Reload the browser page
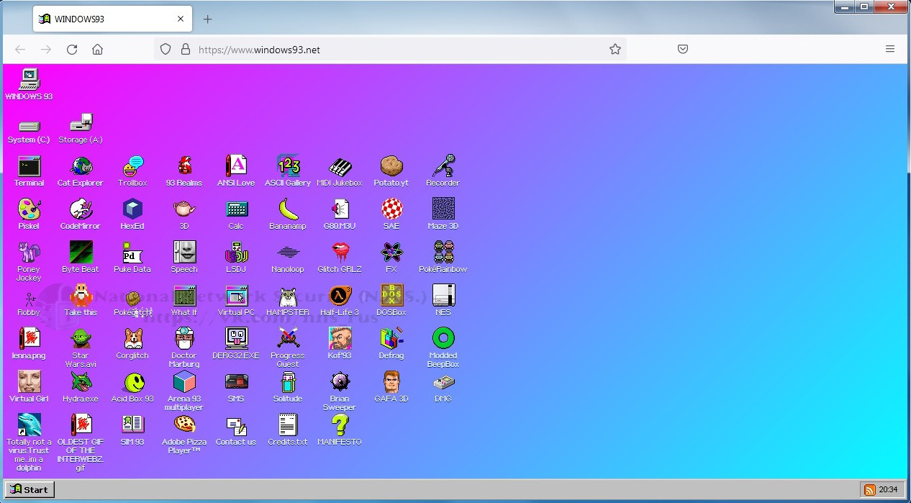Viewport: 911px width, 503px height. [x=72, y=49]
